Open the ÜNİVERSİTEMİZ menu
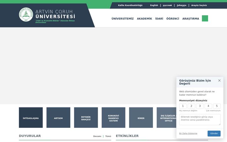This screenshot has height=142, width=227. 122,19
